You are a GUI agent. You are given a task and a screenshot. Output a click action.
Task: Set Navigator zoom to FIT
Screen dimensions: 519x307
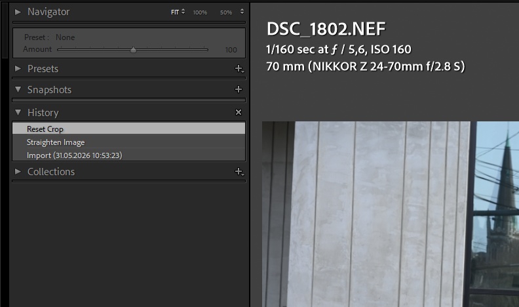point(175,12)
